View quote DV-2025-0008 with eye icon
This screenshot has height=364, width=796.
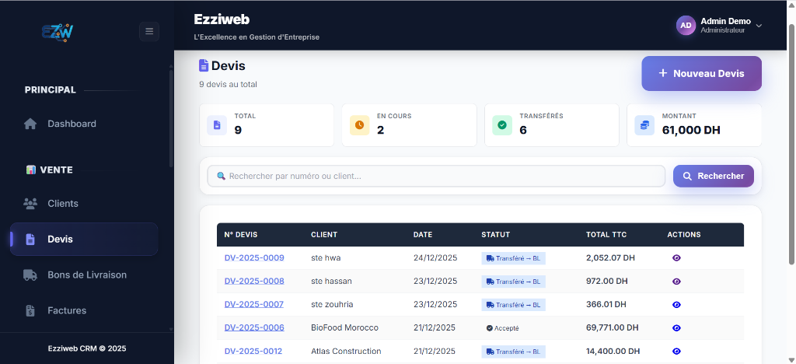pos(676,282)
